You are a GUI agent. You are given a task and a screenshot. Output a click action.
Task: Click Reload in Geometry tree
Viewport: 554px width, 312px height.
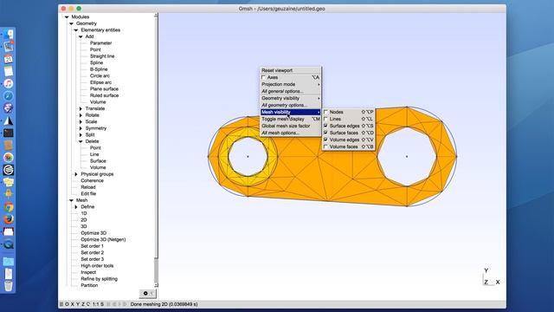point(88,187)
